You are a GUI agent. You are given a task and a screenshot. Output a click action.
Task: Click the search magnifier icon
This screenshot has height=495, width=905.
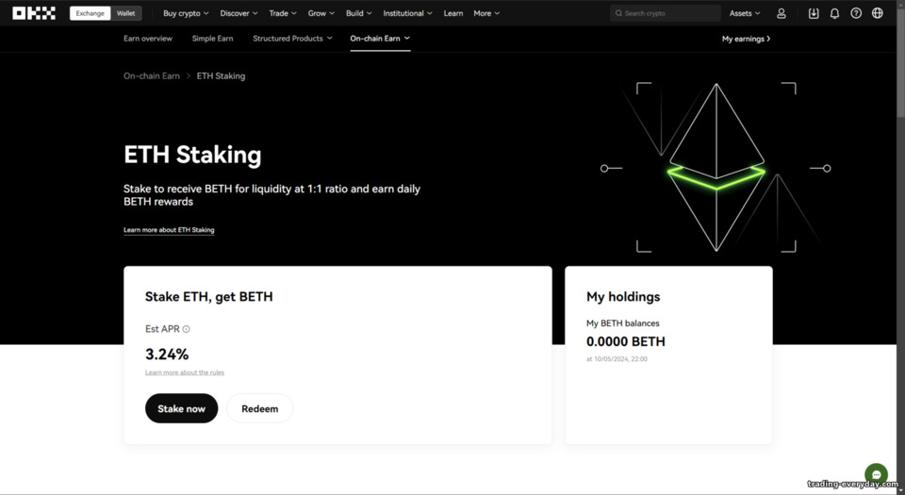[x=618, y=13]
